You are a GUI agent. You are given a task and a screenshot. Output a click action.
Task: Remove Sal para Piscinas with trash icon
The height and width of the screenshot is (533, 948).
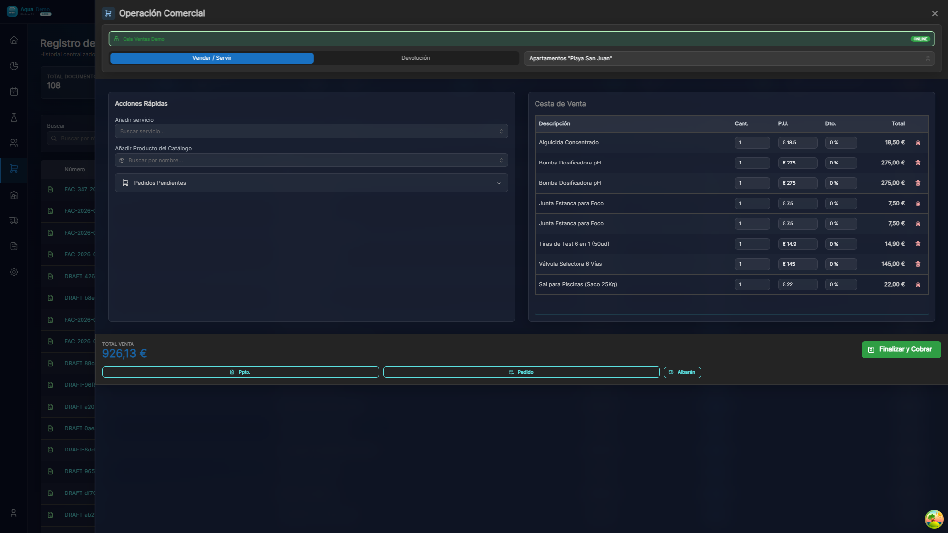coord(918,285)
